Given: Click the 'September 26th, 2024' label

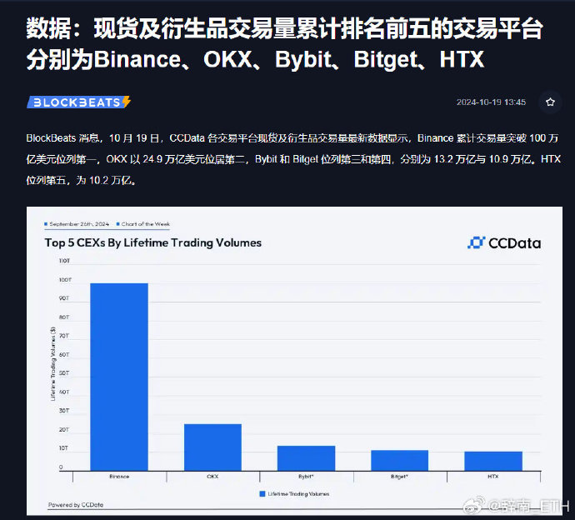Looking at the screenshot, I should coord(79,224).
